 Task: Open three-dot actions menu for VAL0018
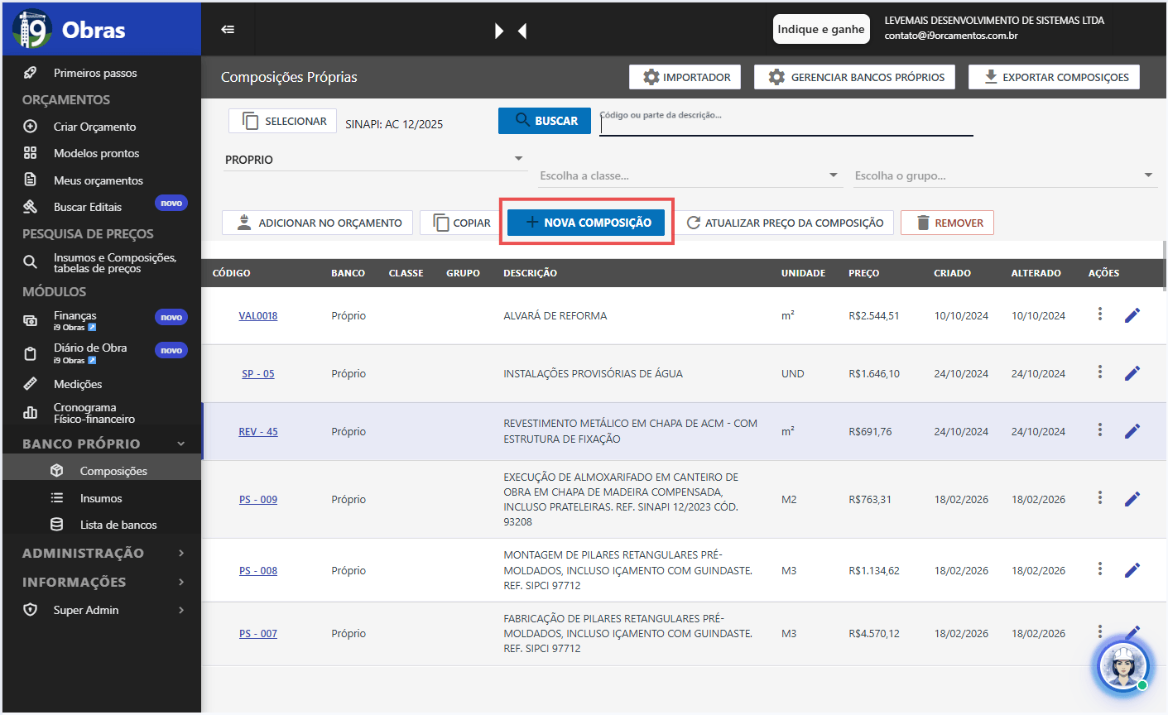(1100, 314)
